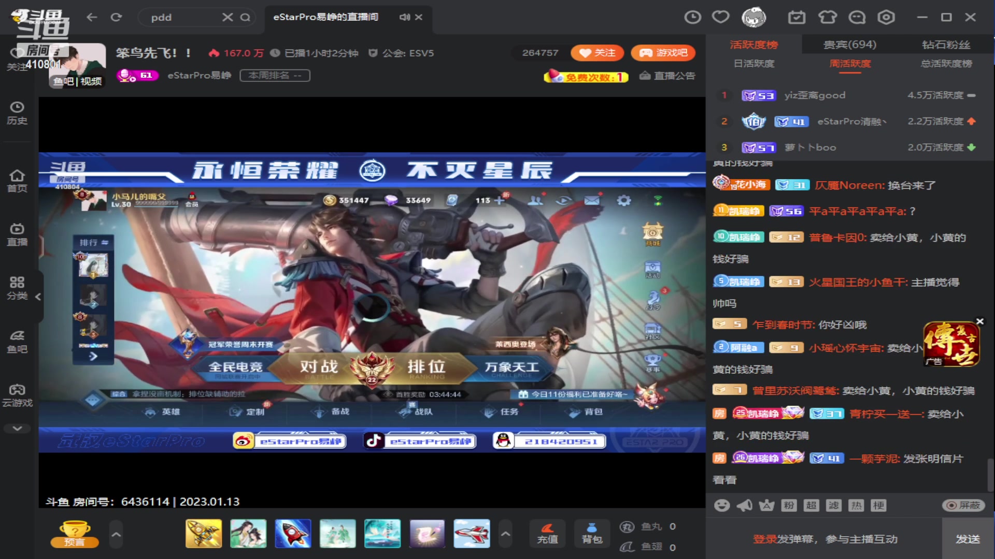Viewport: 995px width, 559px height.
Task: Open the 直播公告 announcement
Action: click(667, 76)
